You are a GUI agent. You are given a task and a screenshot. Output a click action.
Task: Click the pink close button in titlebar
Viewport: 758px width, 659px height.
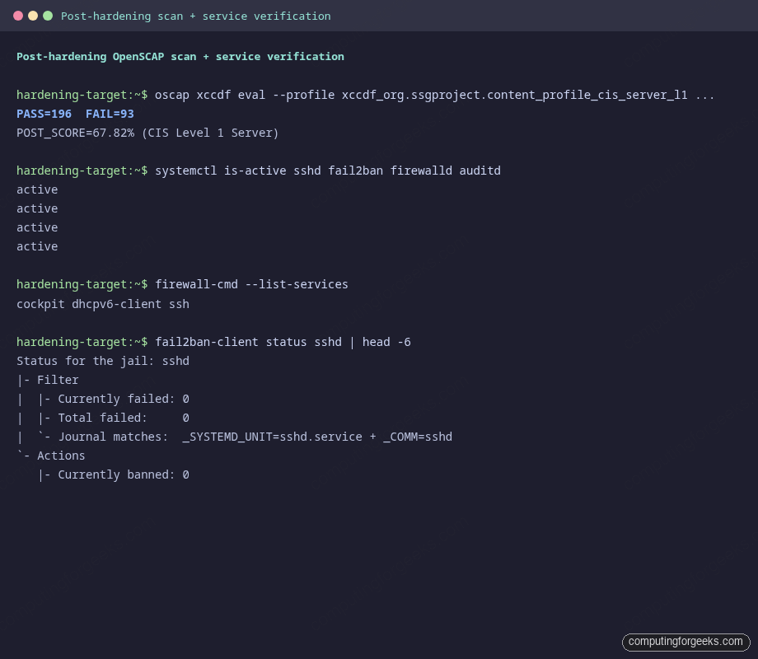[x=17, y=15]
